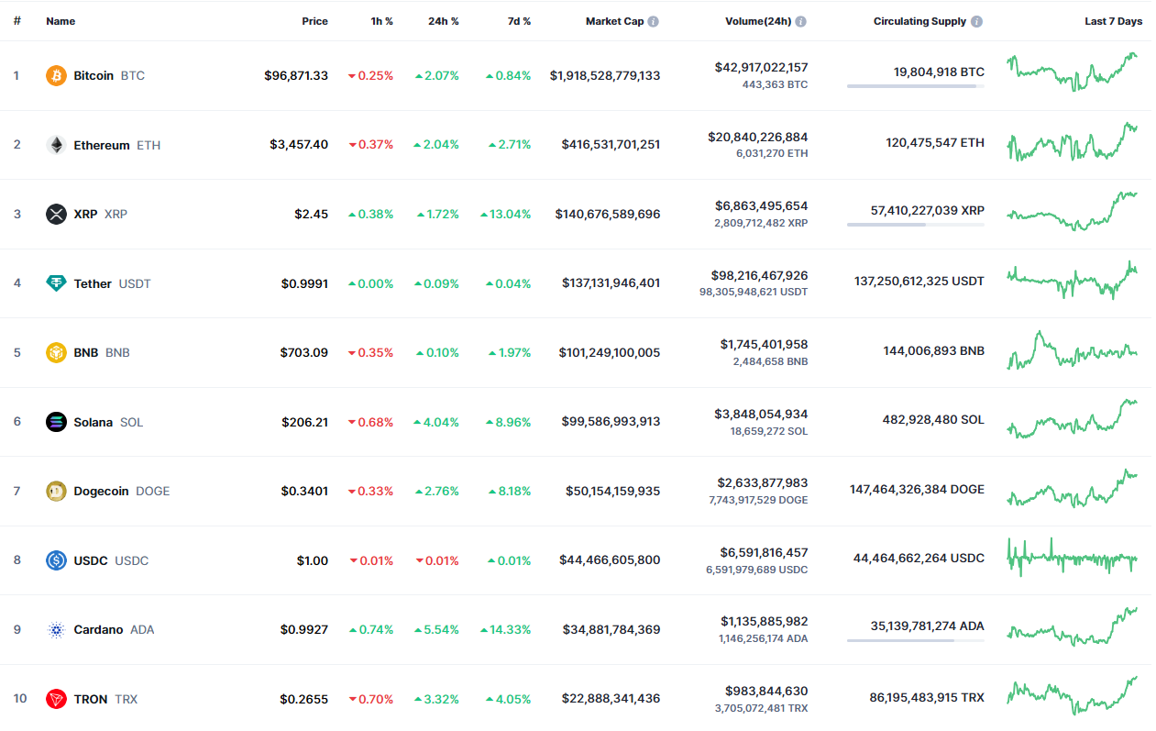Image resolution: width=1156 pixels, height=731 pixels.
Task: Click the Market Cap info icon
Action: [653, 21]
